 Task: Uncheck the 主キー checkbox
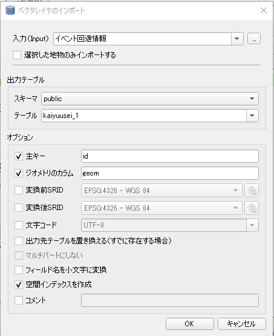point(19,156)
